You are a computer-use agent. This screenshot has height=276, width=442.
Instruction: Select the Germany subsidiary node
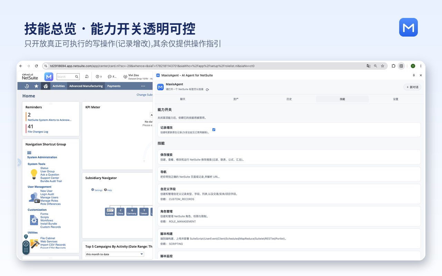(x=132, y=212)
